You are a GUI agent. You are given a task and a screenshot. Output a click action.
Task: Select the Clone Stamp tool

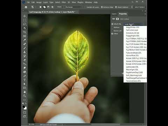coord(24,52)
